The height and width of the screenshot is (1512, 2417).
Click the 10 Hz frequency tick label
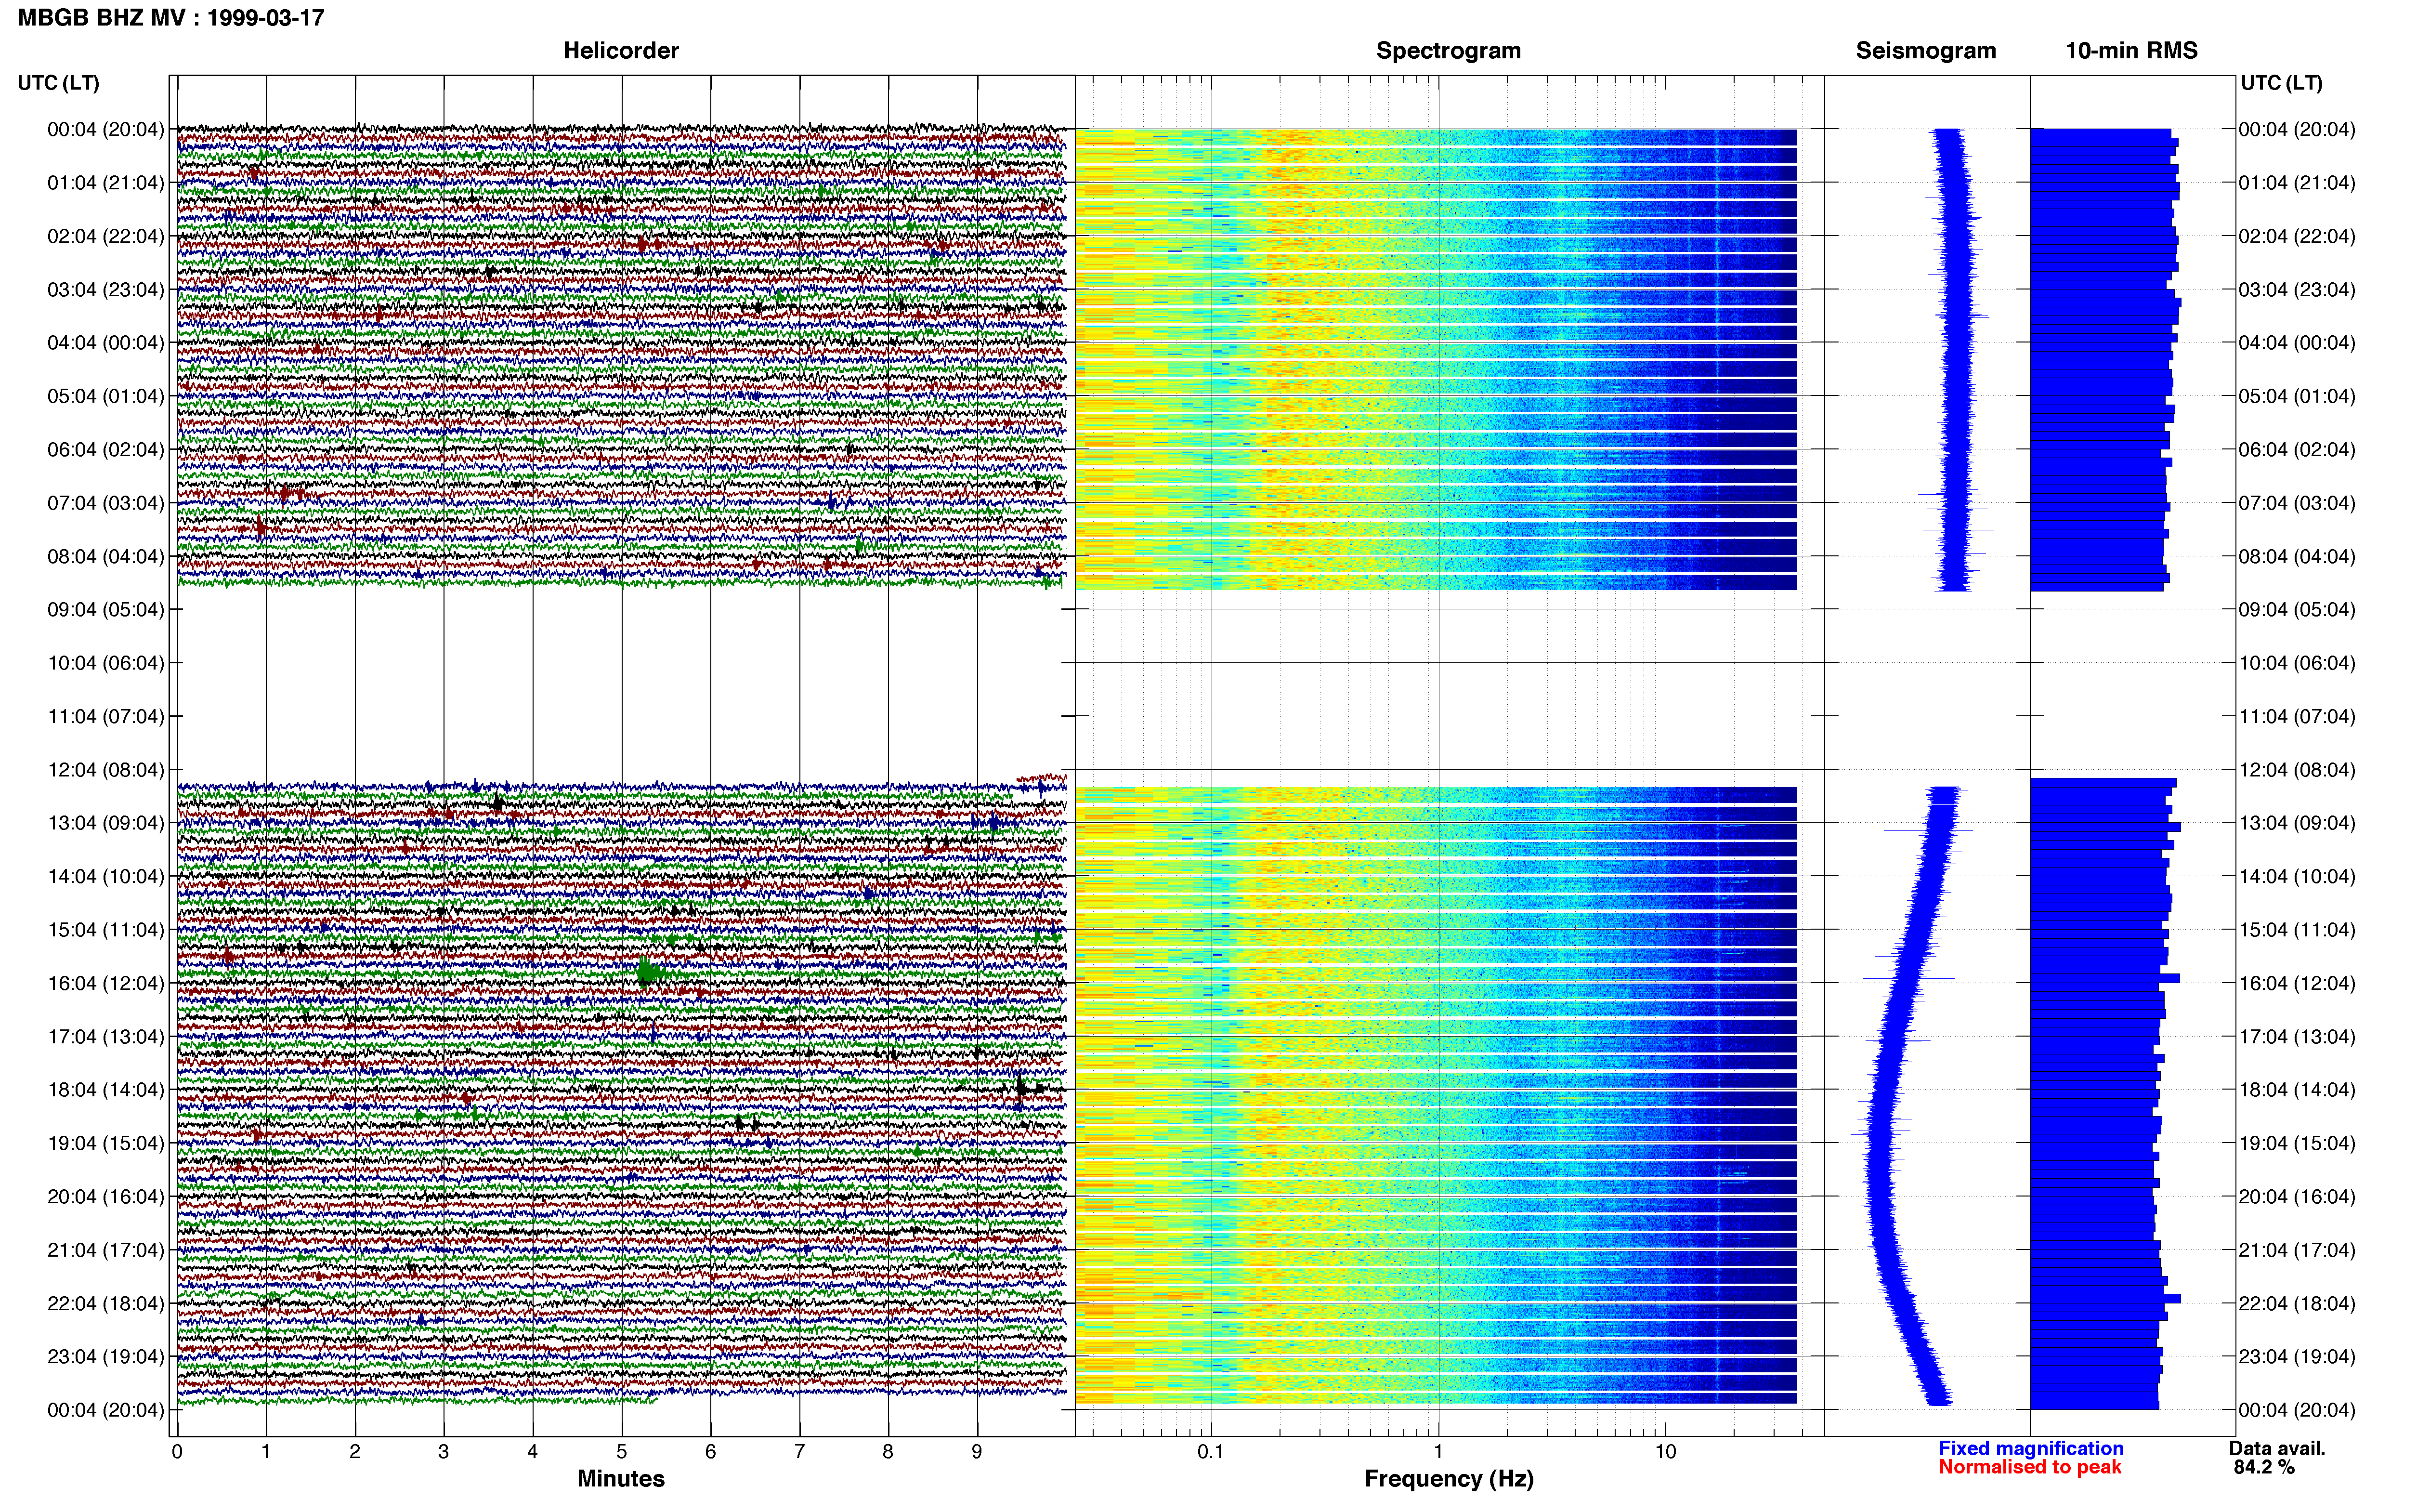coord(1665,1451)
